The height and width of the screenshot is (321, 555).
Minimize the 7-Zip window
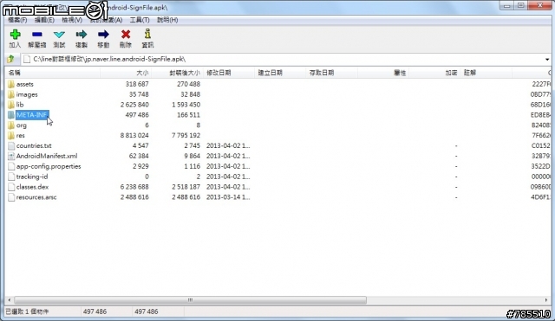pos(506,6)
